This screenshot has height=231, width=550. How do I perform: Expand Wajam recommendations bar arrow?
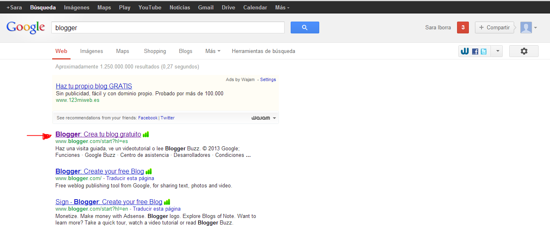(274, 118)
